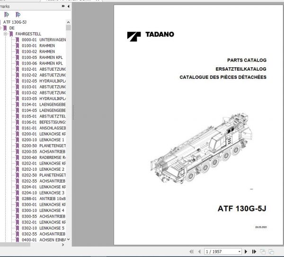
Task: Click the horizontal scroll right arrow in bookmarks
Action: coord(63,245)
